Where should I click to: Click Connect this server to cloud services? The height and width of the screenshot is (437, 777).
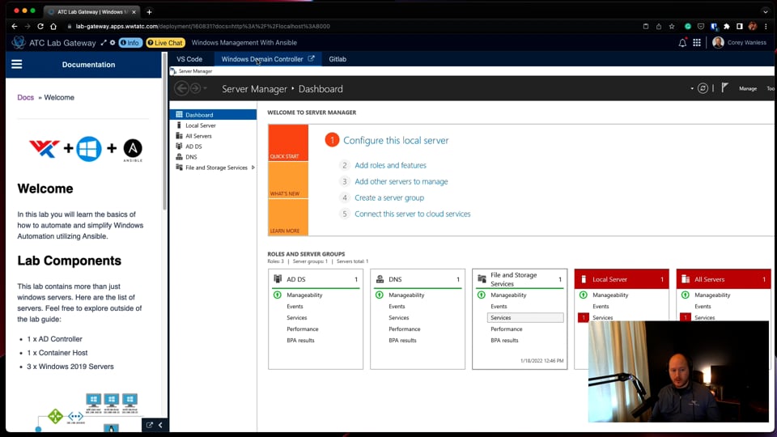pyautogui.click(x=413, y=214)
